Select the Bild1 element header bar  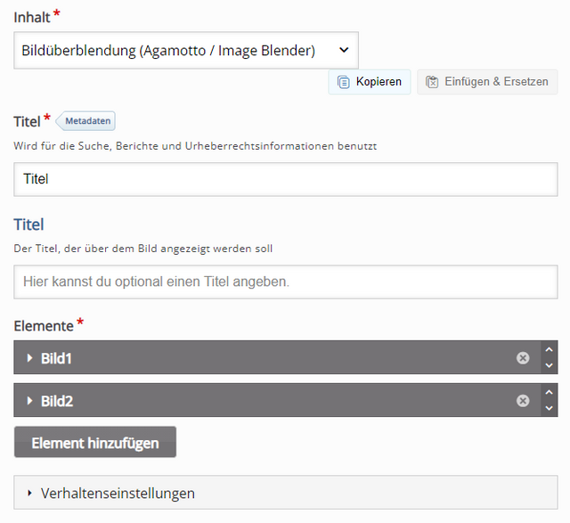(x=277, y=357)
